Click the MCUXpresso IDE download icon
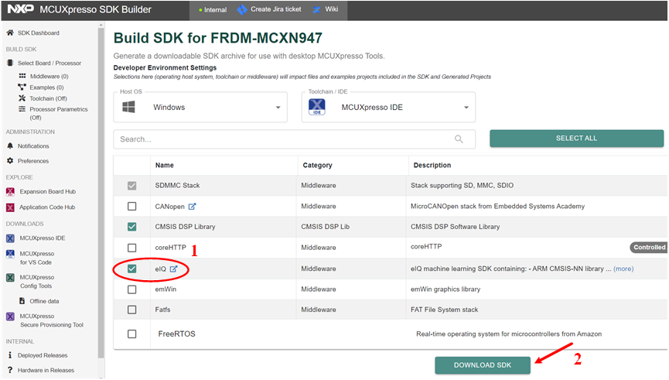 click(10, 238)
